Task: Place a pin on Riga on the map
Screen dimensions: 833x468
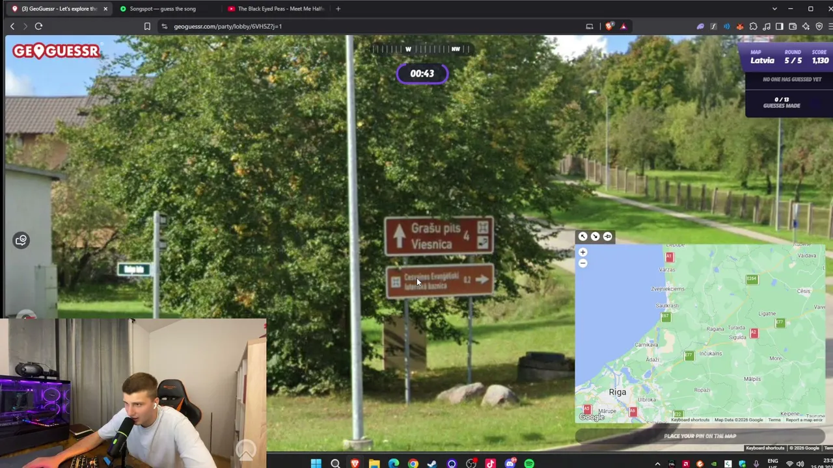Action: (x=618, y=392)
